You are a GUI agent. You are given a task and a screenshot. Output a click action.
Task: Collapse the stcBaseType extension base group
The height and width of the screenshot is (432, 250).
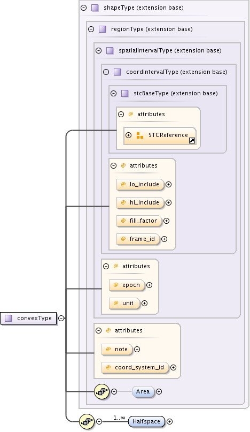113,93
